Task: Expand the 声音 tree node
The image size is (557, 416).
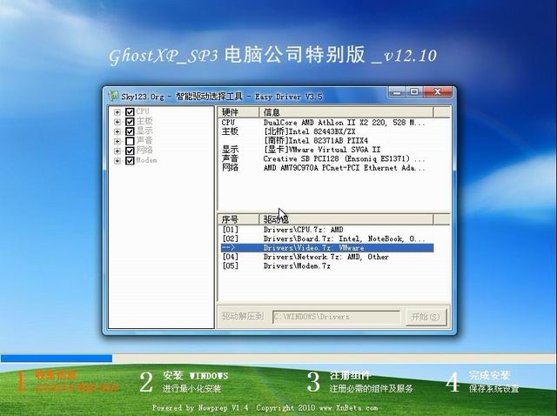Action: point(117,141)
